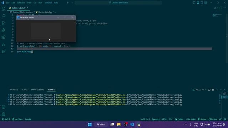This screenshot has width=228, height=128.
Task: Open Customize Layout icon
Action: (206, 2)
